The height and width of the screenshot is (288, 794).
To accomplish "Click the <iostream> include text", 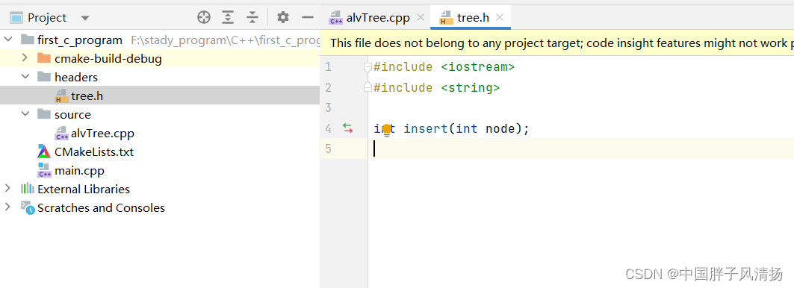I will pos(477,67).
